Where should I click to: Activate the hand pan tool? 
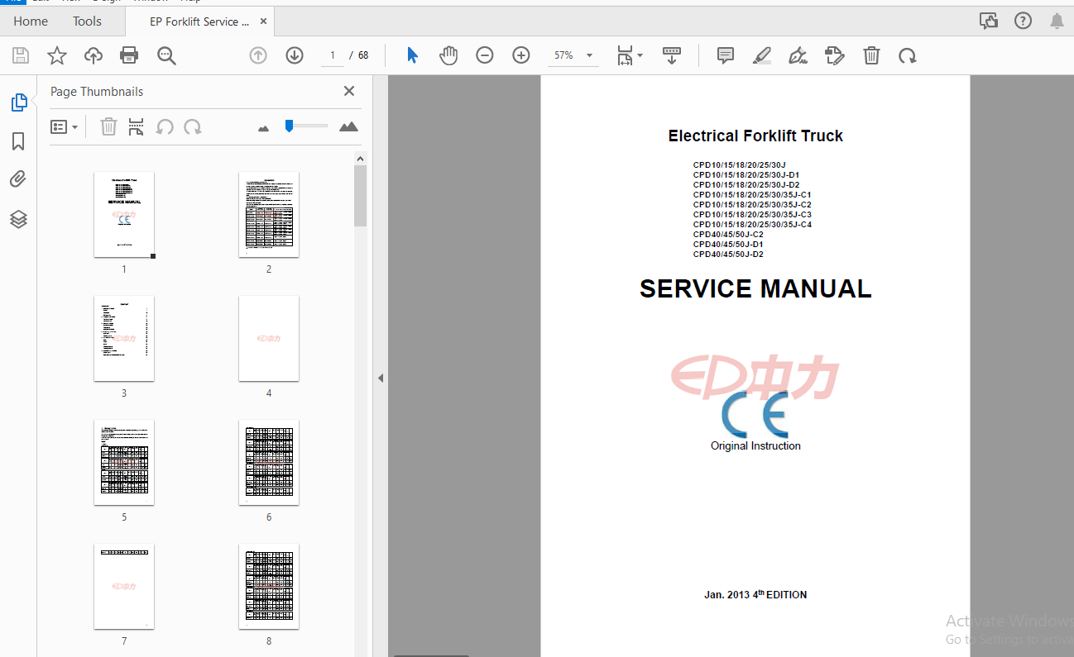pyautogui.click(x=448, y=55)
